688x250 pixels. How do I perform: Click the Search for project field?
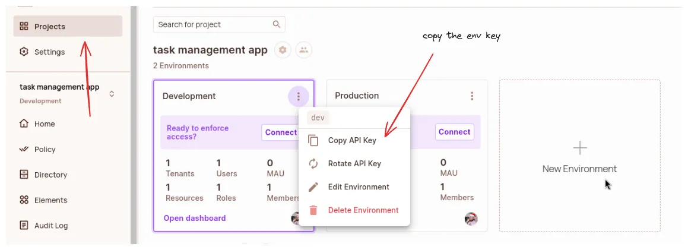pos(214,24)
